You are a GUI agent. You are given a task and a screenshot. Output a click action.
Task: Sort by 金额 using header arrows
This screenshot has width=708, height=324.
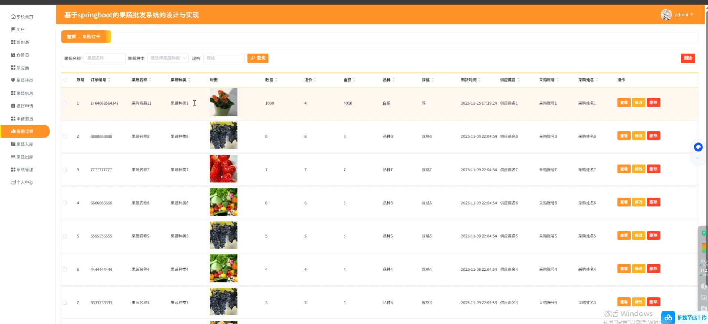(354, 80)
